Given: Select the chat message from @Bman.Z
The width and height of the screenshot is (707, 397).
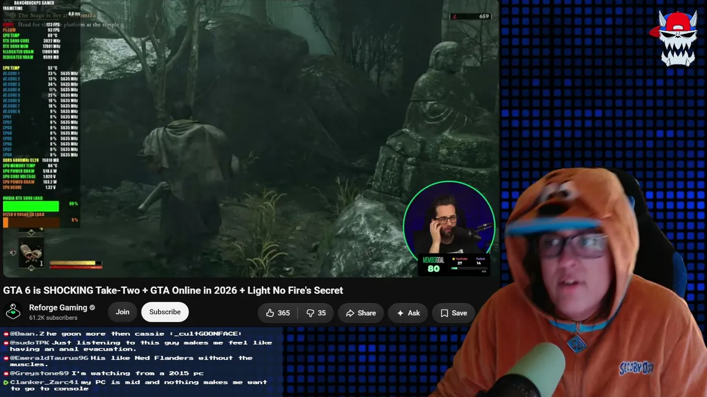Looking at the screenshot, I should pyautogui.click(x=123, y=334).
